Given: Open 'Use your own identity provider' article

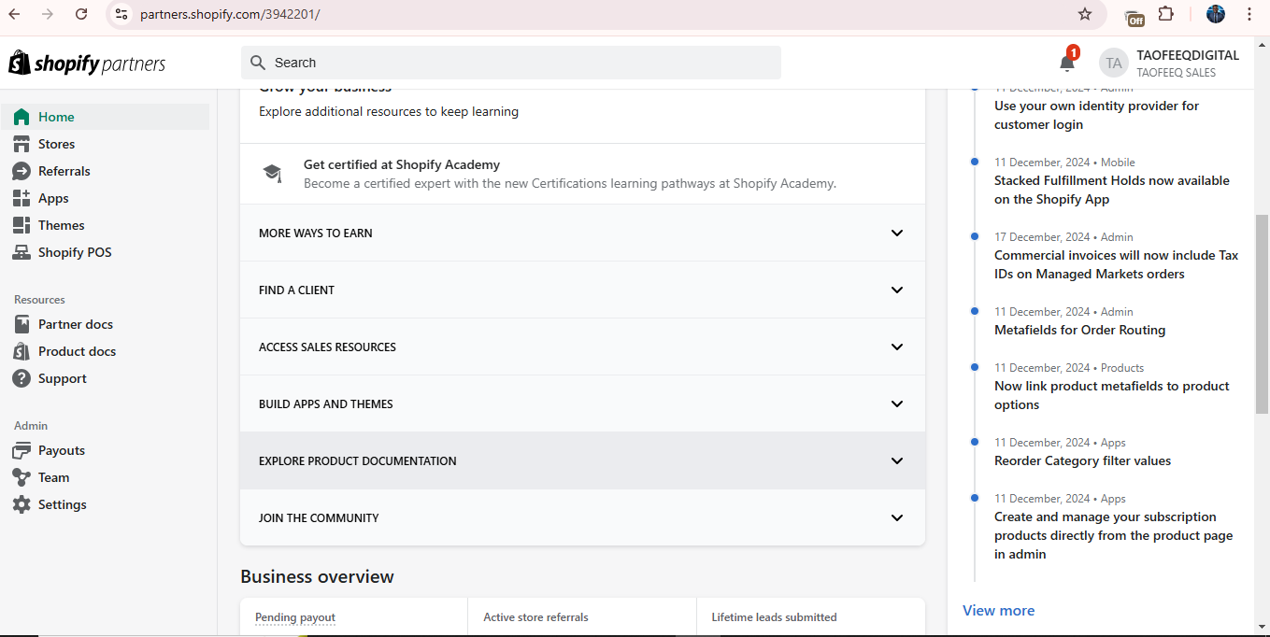Looking at the screenshot, I should point(1096,115).
